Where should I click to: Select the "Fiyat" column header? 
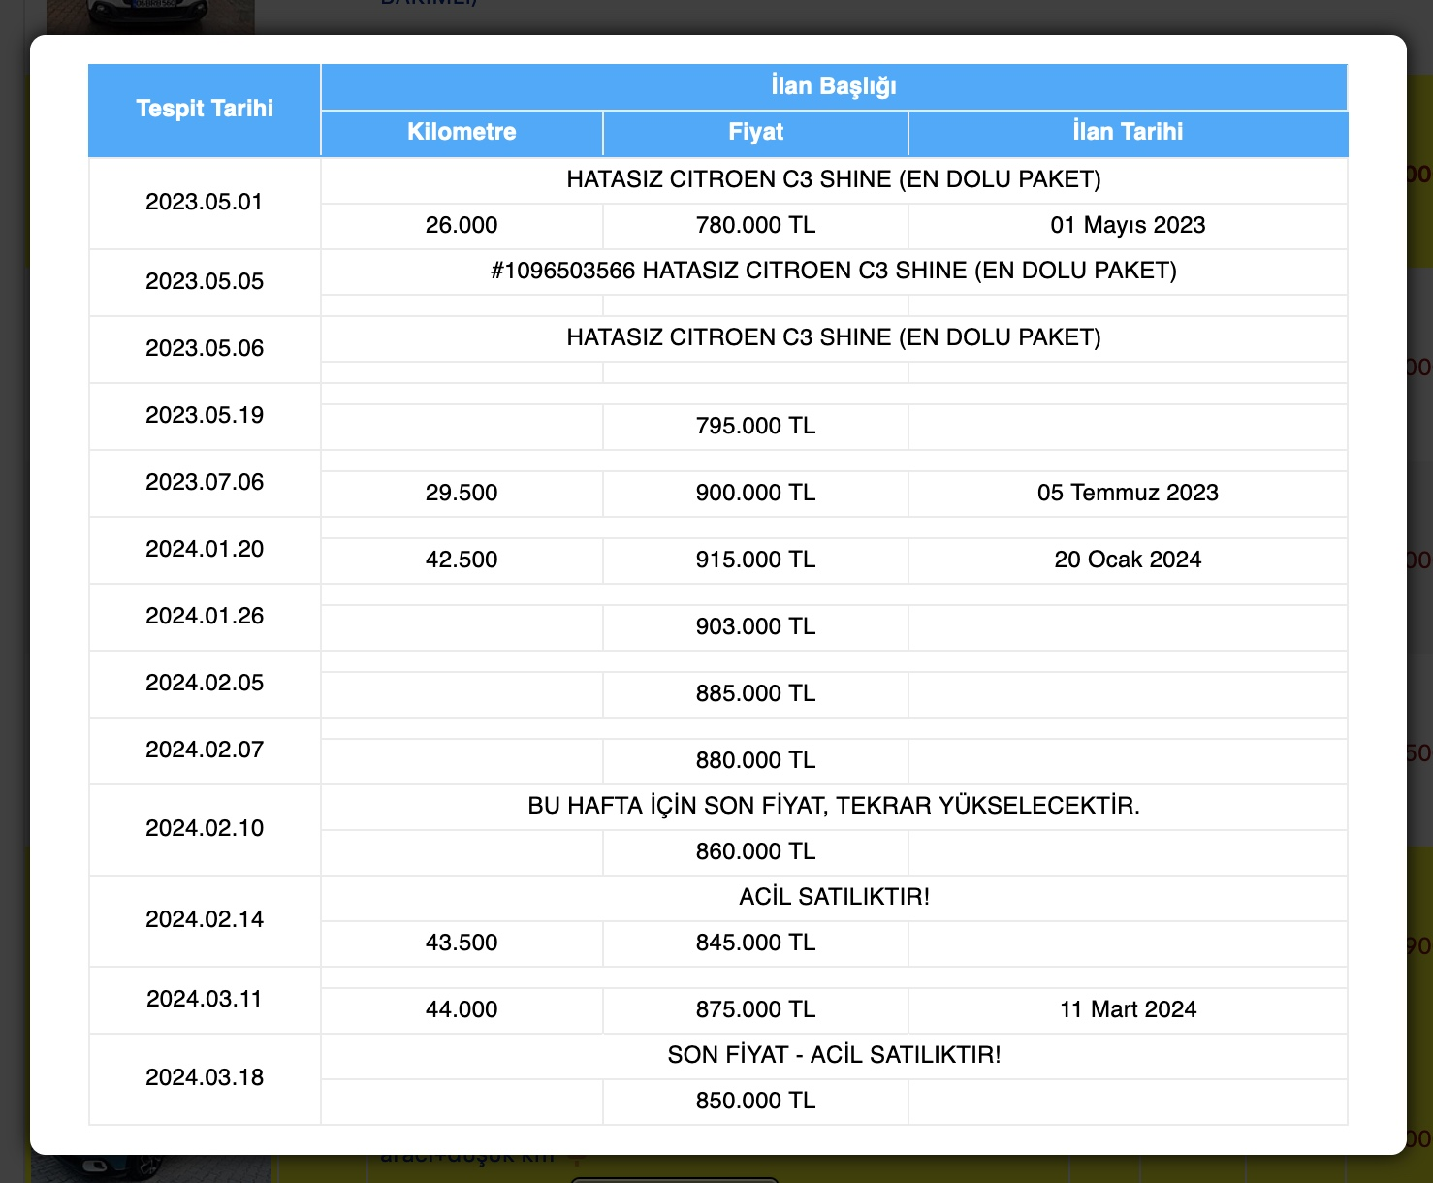pyautogui.click(x=755, y=132)
